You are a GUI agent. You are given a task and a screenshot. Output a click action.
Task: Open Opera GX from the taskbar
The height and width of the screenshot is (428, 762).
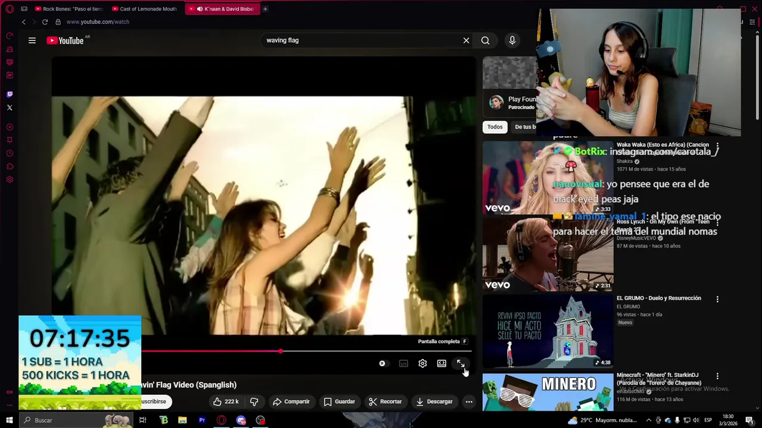[221, 420]
